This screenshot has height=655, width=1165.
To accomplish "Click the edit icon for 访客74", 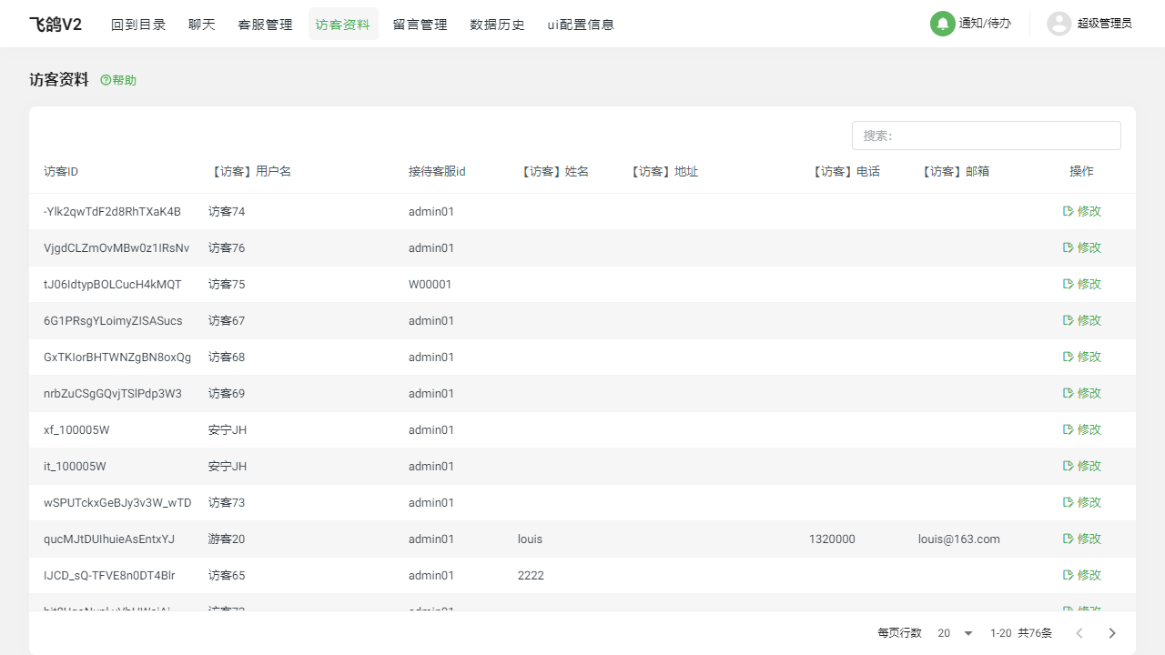I will pos(1069,211).
